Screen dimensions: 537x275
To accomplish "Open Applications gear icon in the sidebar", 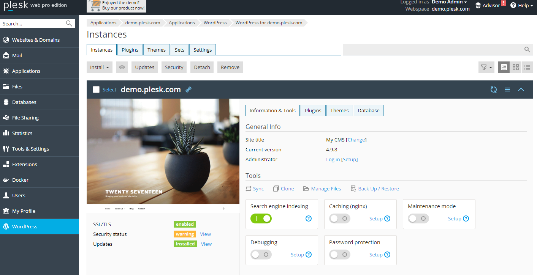I will (x=6, y=71).
